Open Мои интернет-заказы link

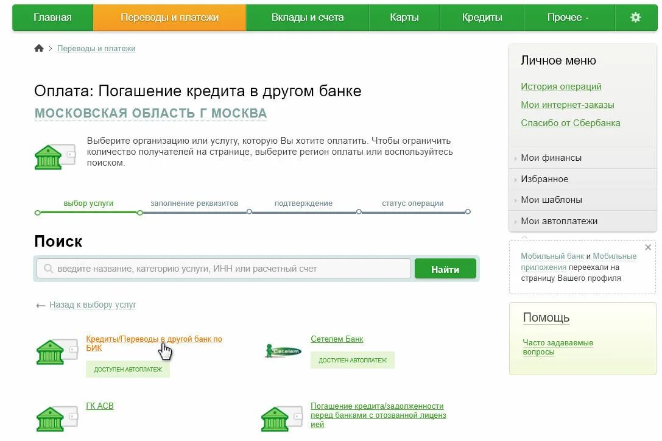pos(568,105)
